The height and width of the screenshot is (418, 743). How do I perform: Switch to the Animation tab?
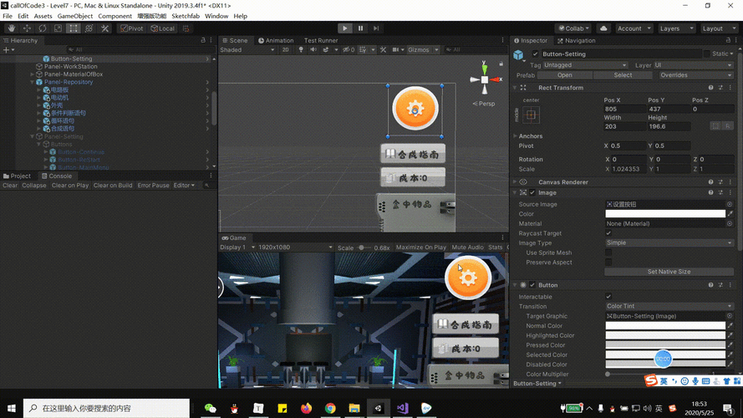(x=276, y=40)
